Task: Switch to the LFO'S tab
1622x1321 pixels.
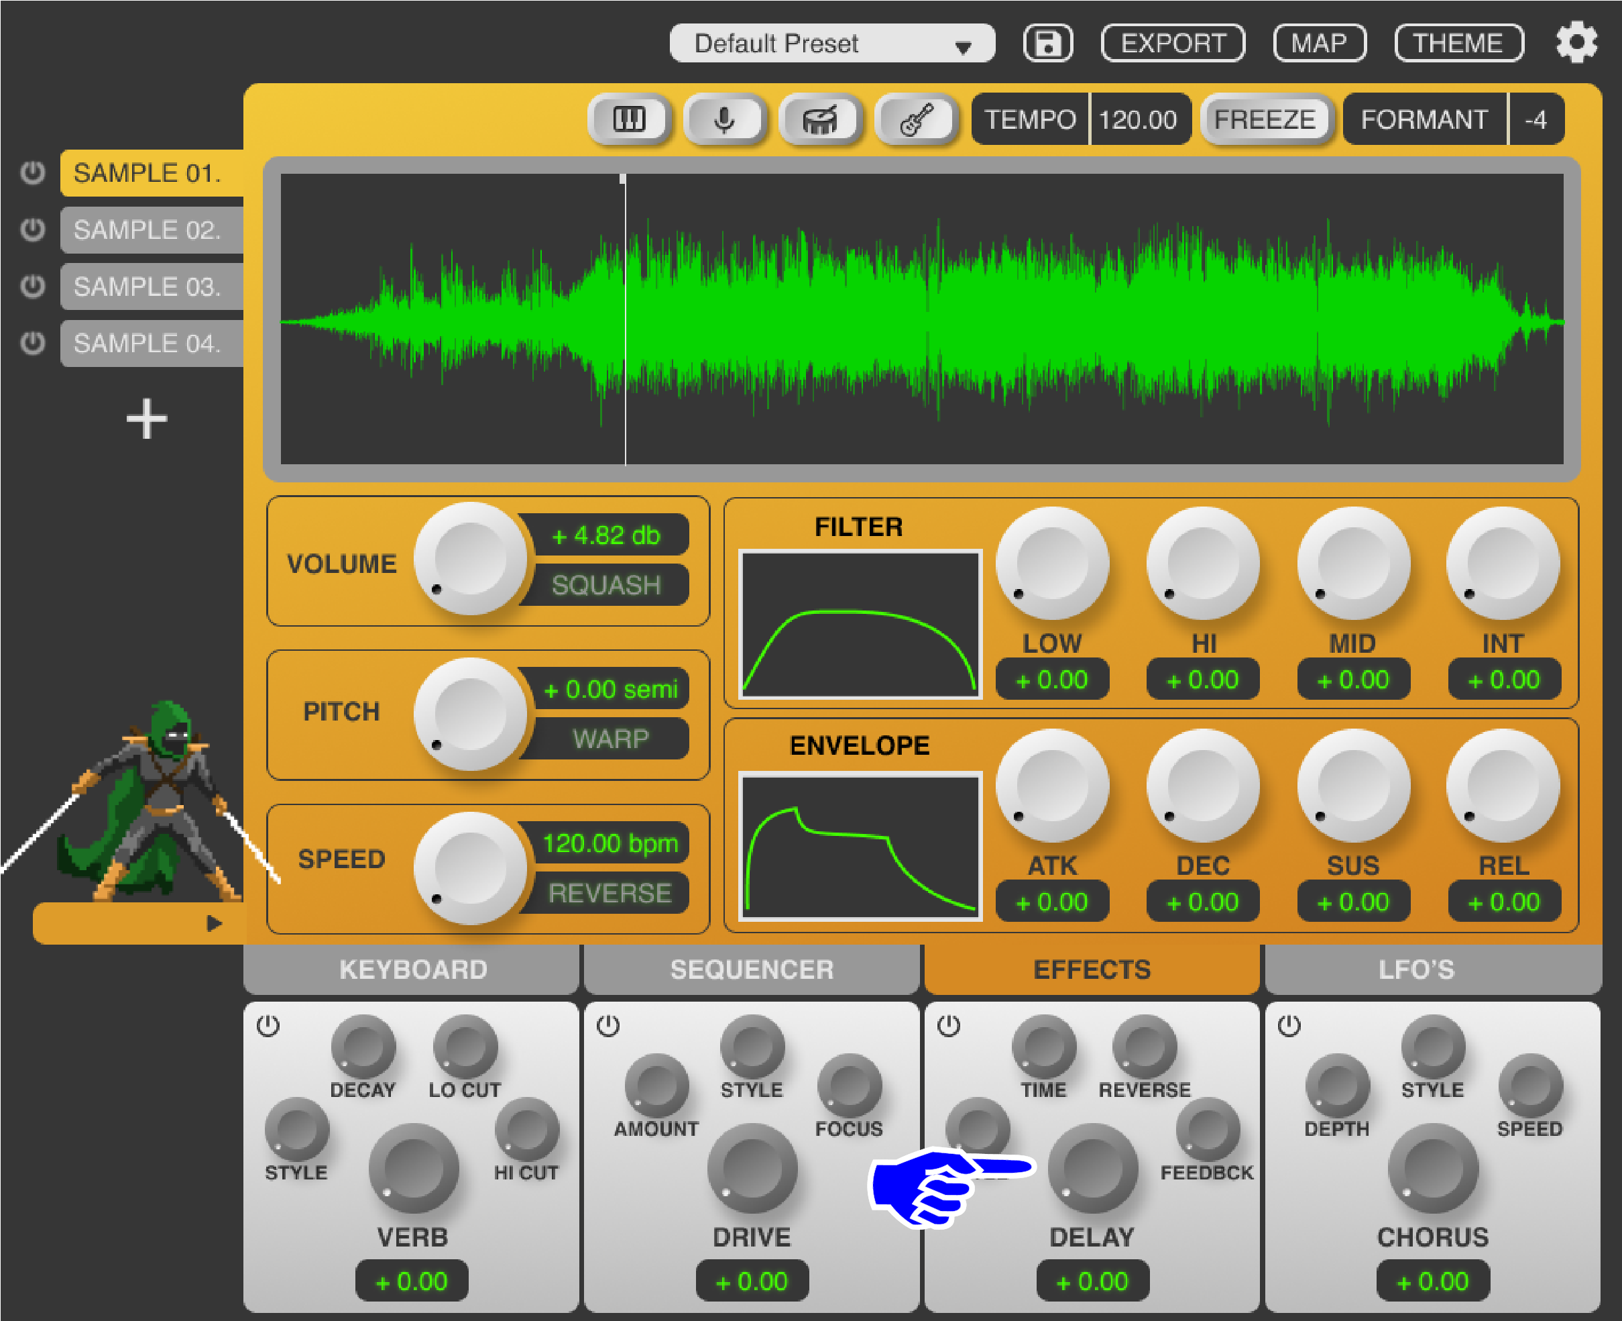Action: pyautogui.click(x=1434, y=969)
